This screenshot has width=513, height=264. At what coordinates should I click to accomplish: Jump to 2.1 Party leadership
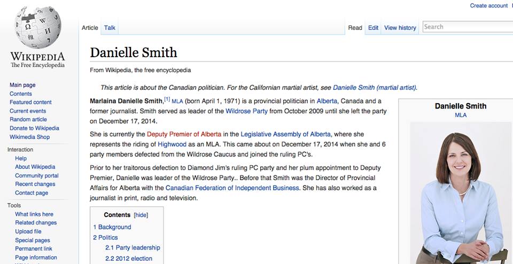point(133,247)
